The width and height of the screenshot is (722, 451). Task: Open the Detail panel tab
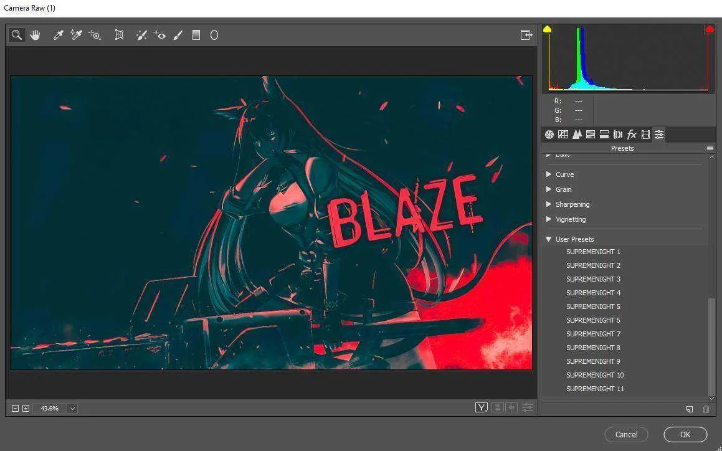[576, 135]
